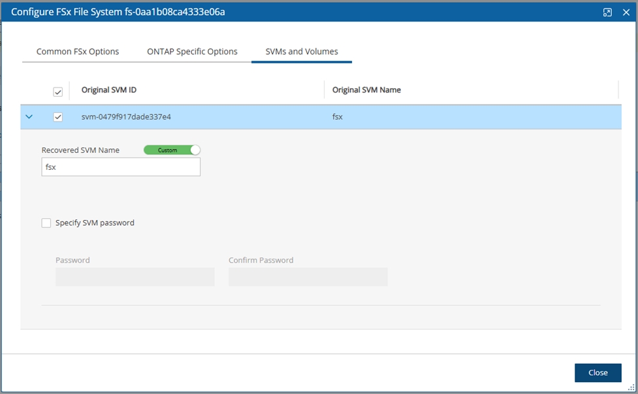Viewport: 638px width, 394px height.
Task: Sort by the Original SVM ID column header
Action: (x=109, y=90)
